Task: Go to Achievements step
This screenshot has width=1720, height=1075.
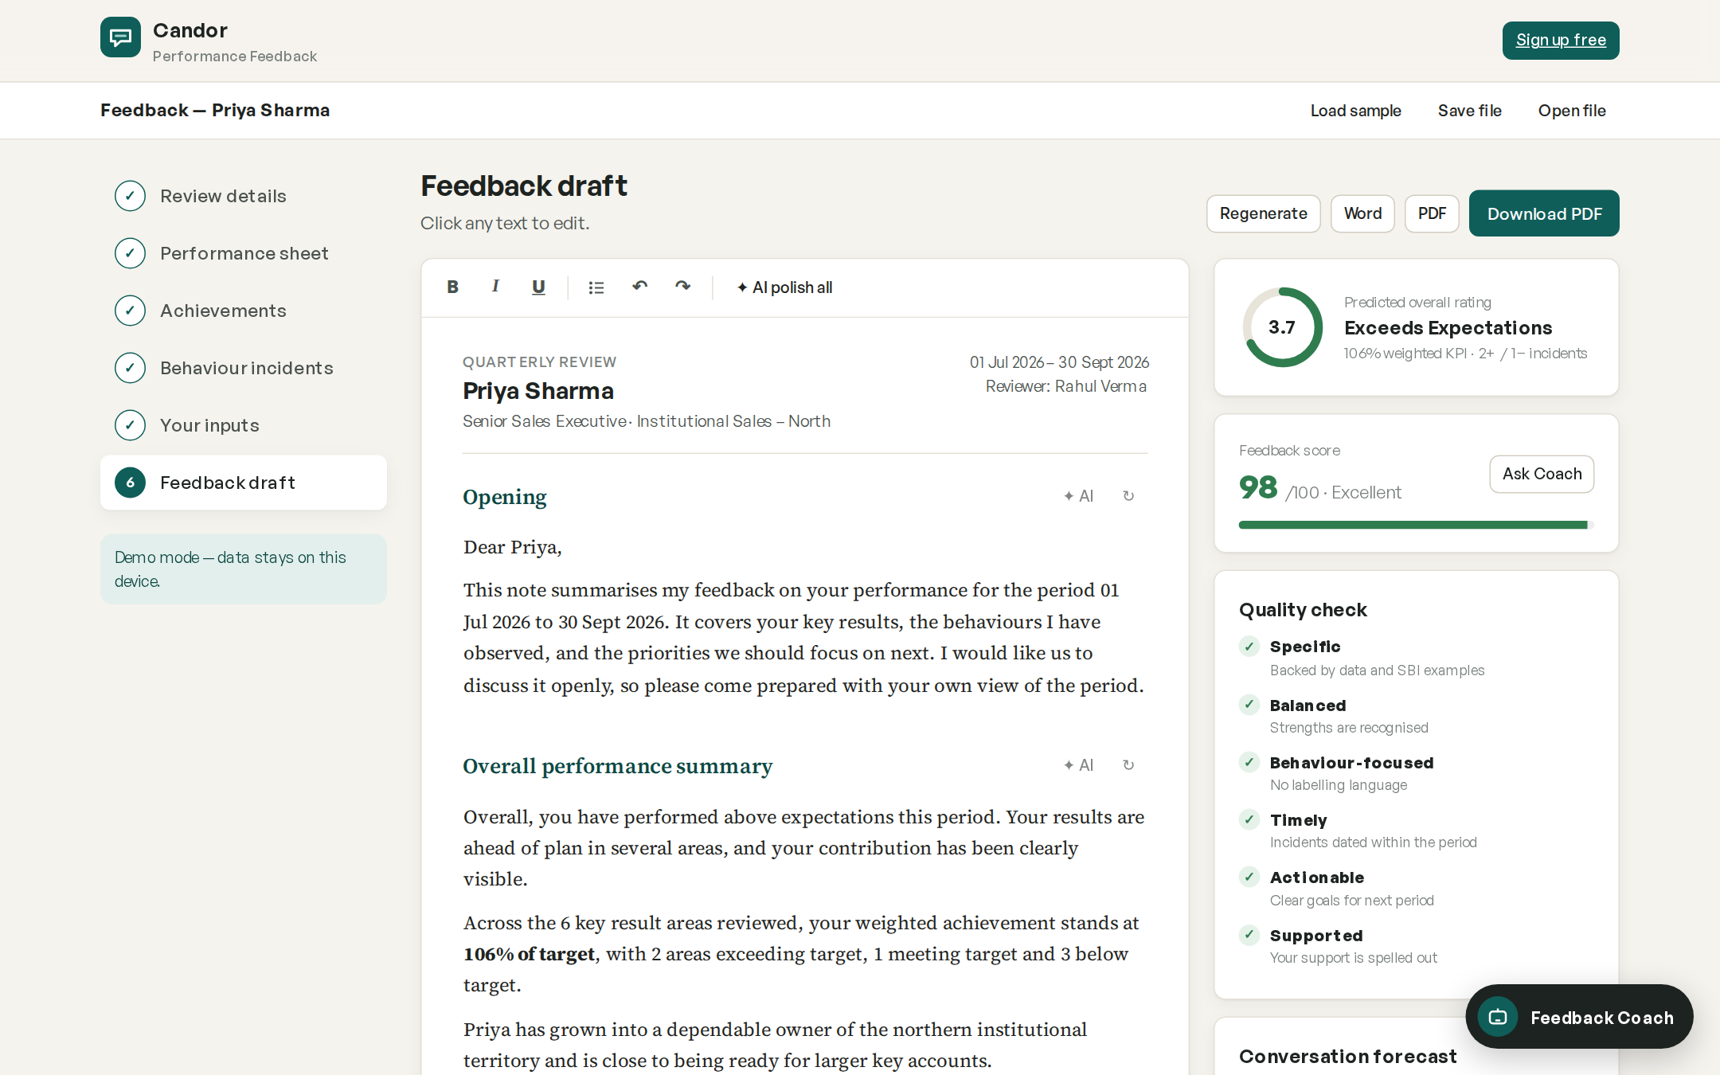Action: tap(244, 311)
